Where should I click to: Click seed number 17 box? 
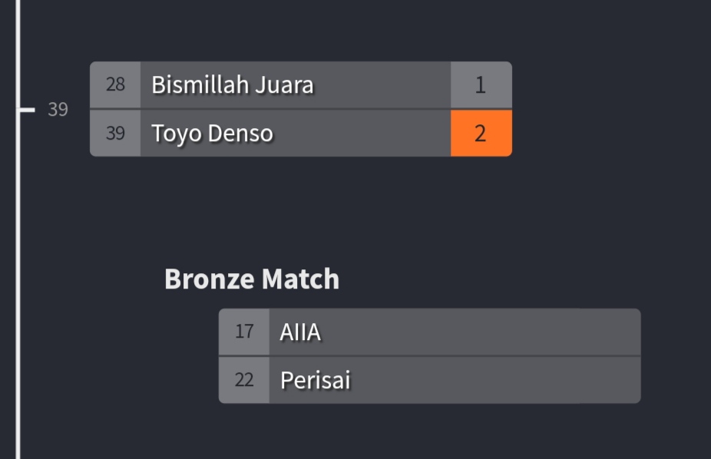coord(244,332)
